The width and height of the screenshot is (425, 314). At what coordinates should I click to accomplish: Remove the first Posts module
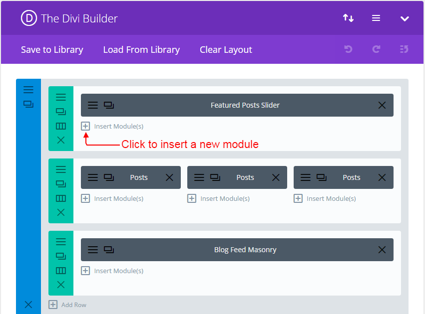[169, 177]
